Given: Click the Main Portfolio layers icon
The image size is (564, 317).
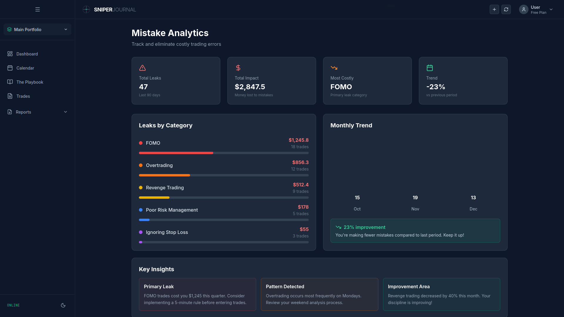Looking at the screenshot, I should (x=9, y=29).
